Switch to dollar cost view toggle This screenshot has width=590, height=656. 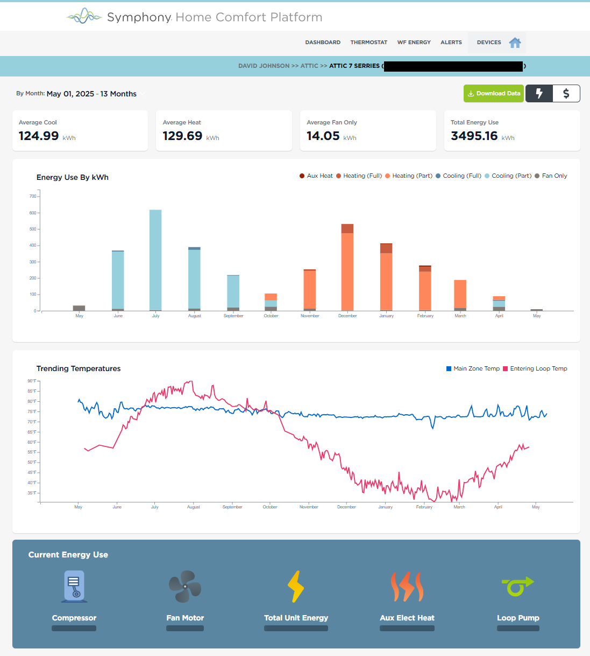coord(566,93)
